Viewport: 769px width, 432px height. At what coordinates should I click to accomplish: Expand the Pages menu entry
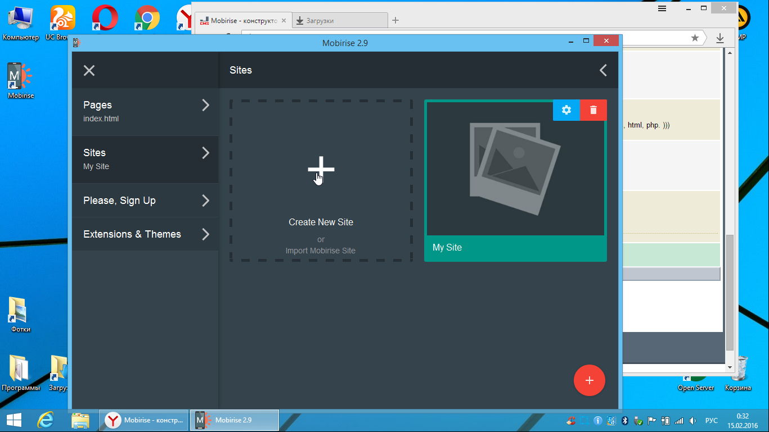145,111
